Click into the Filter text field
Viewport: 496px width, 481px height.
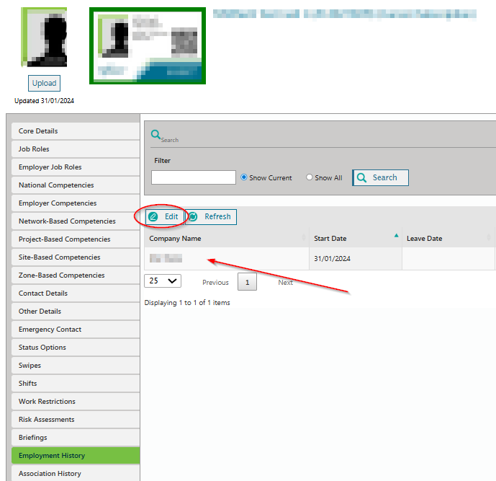pyautogui.click(x=194, y=177)
